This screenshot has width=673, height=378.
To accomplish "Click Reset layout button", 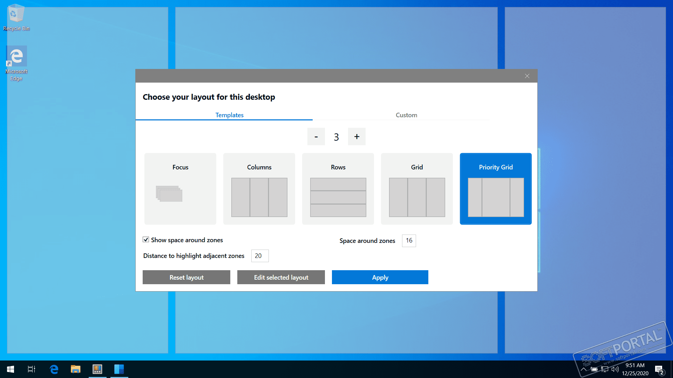I will point(186,278).
